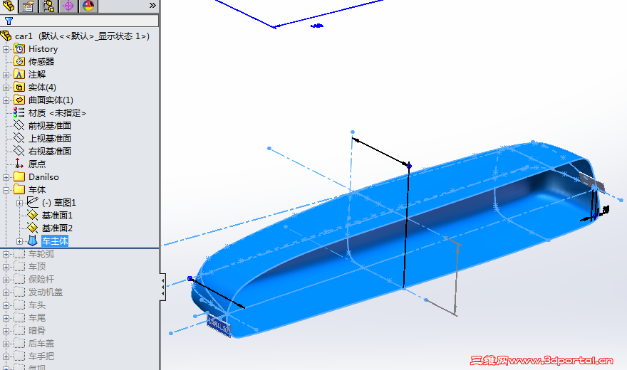Open the FeatureManager design tree tab
The image size is (627, 370).
(x=9, y=6)
